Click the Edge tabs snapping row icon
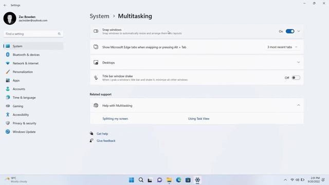Screen dimensions: 329x185 tap(96, 47)
